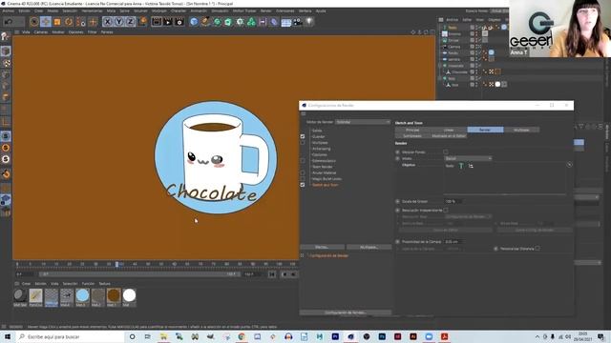Click the green Extrude generator icon
The image size is (611, 343).
click(228, 22)
